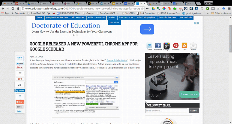Open the 'edtech infographics' menu item

pyautogui.click(x=146, y=18)
